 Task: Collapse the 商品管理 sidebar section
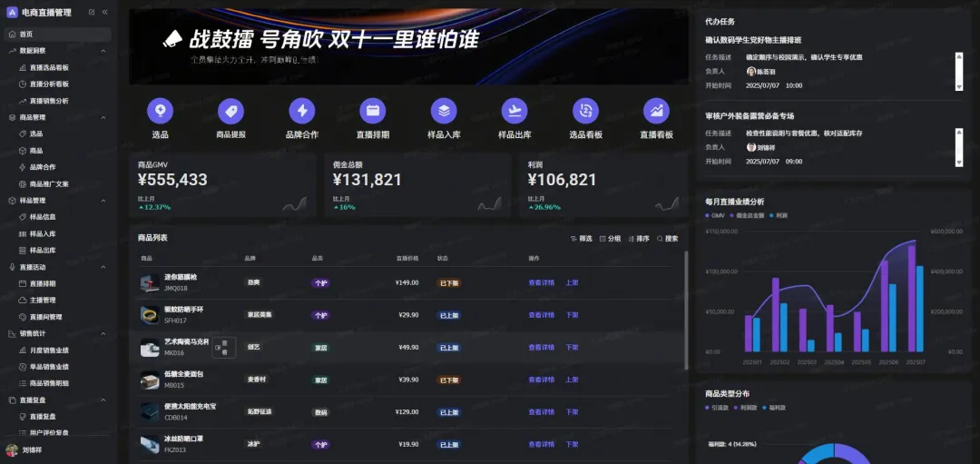[x=103, y=117]
